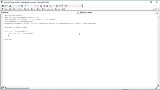The image size is (160, 90).
Task: Click the 'End Sub' line
Action: [8, 39]
